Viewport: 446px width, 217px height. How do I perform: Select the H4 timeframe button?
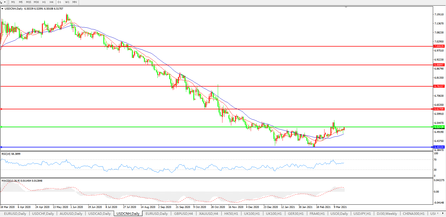[x=51, y=2]
